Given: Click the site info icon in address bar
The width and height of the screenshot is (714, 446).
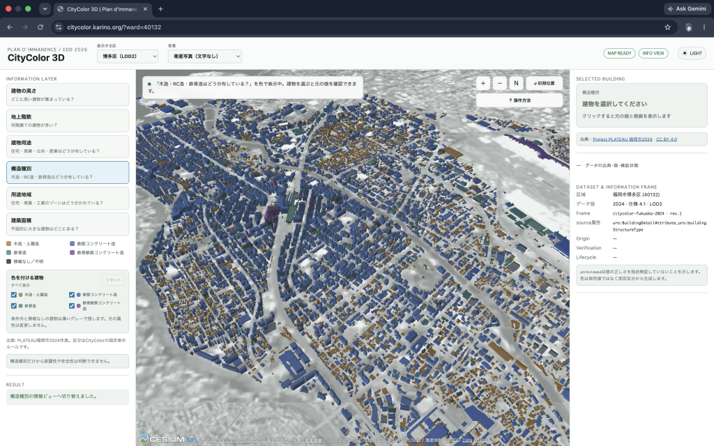Looking at the screenshot, I should click(59, 27).
